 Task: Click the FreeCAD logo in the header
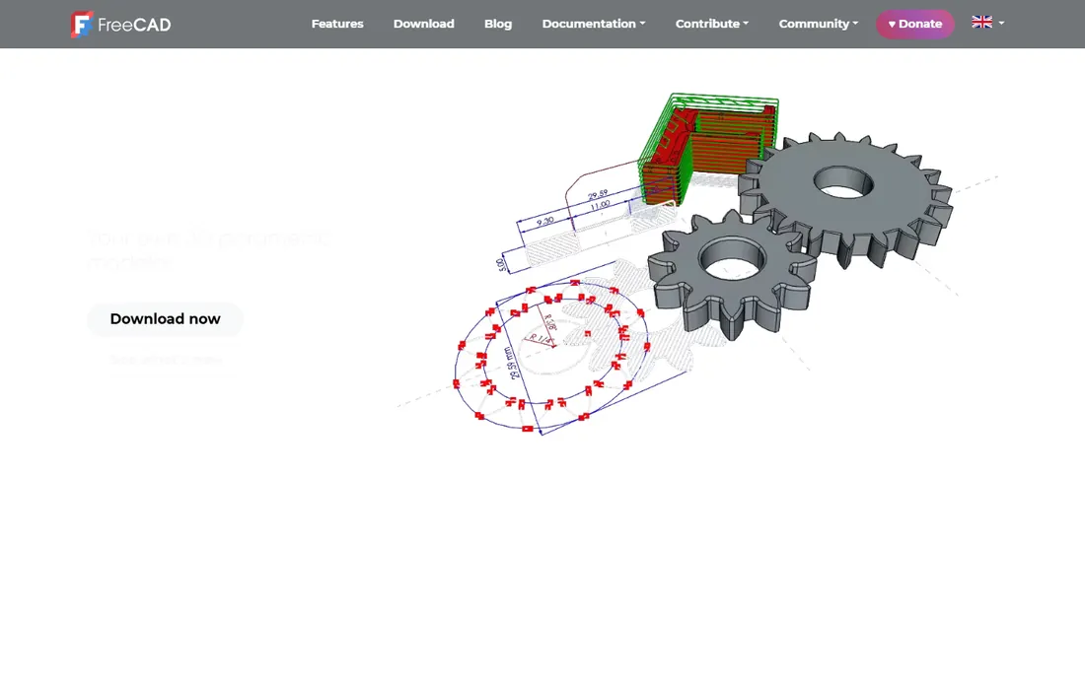pos(120,25)
